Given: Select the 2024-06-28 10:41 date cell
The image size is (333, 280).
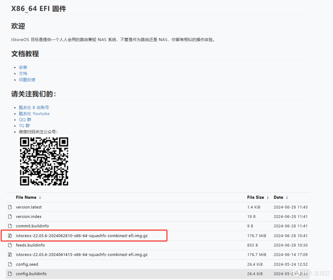Looking at the screenshot, I should point(290,236).
